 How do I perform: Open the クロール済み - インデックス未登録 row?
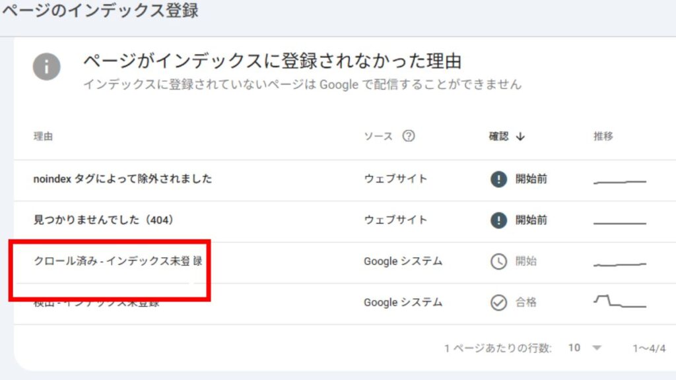[x=345, y=263]
